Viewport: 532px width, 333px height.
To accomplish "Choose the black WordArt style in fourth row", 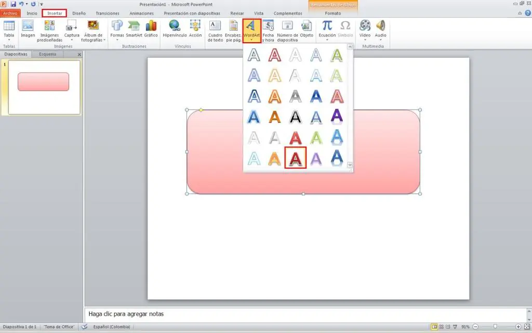I will (x=295, y=117).
